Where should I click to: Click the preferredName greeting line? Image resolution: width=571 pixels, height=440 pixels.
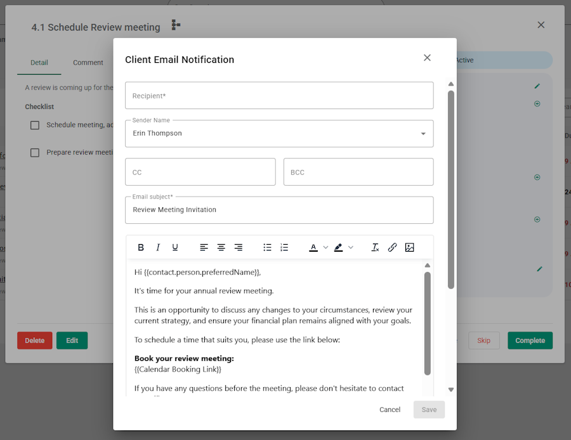[198, 272]
